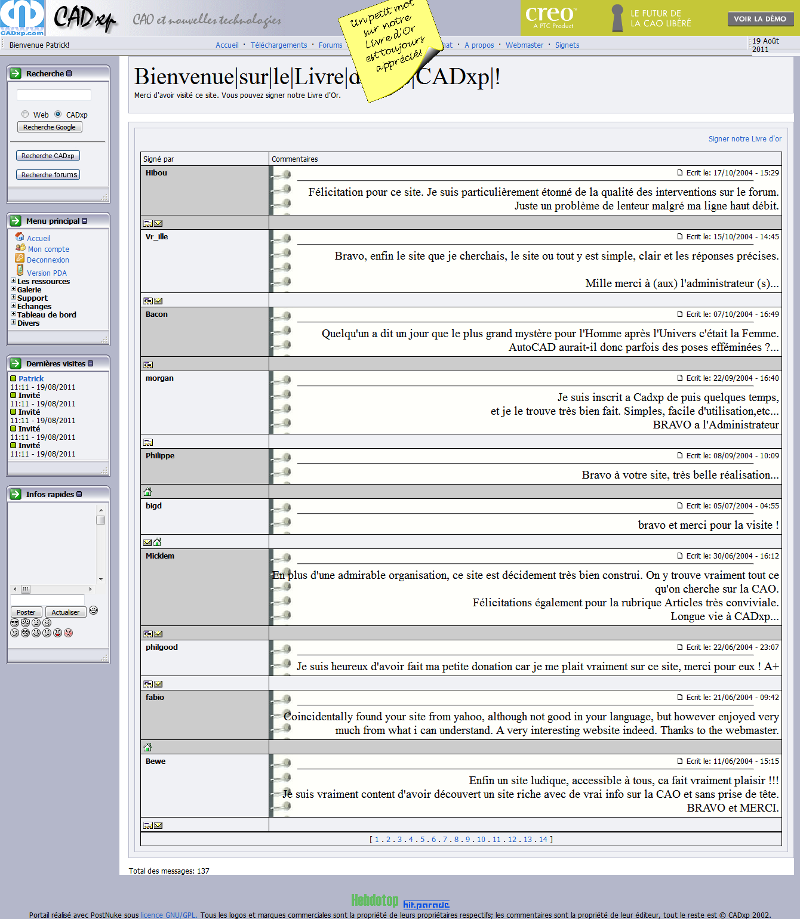The image size is (800, 919).
Task: Click the Signer notre Livre d'or link
Action: click(x=744, y=139)
